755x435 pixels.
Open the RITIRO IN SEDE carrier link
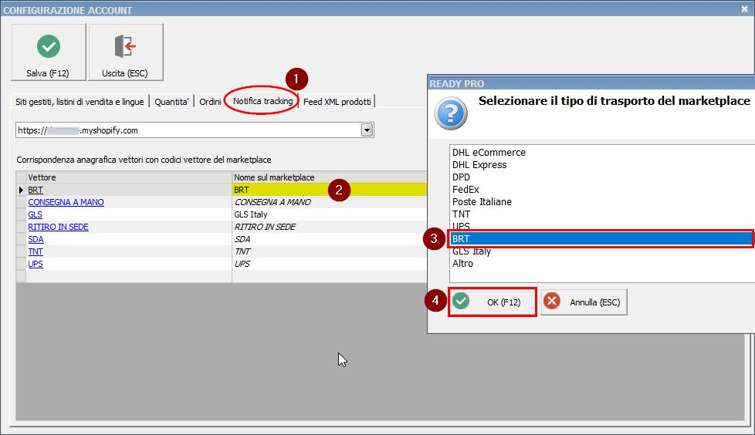coord(58,227)
